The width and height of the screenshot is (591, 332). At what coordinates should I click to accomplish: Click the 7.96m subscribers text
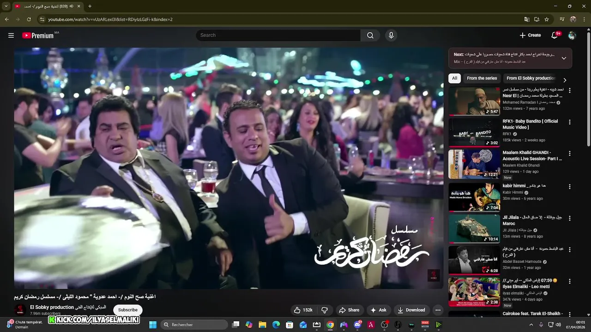45,314
